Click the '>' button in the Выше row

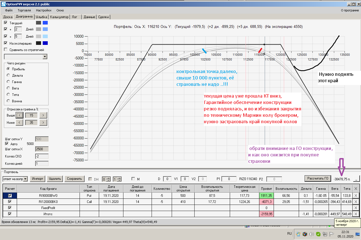[x=43, y=115]
